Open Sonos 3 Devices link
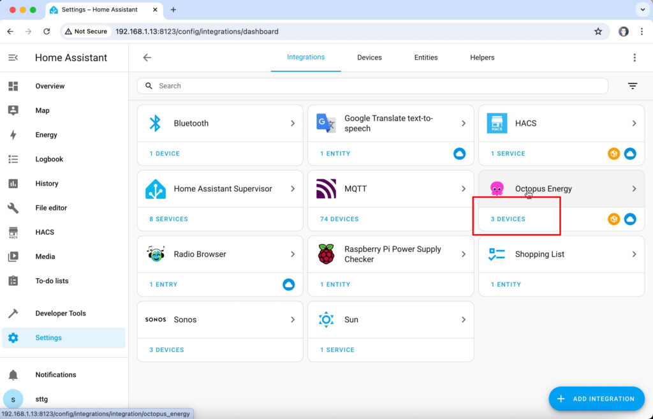Screen dimensions: 653x419 166,350
